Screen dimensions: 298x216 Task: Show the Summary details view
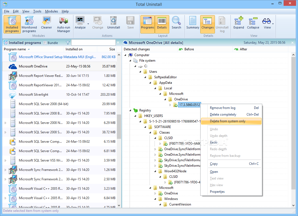pyautogui.click(x=193, y=23)
